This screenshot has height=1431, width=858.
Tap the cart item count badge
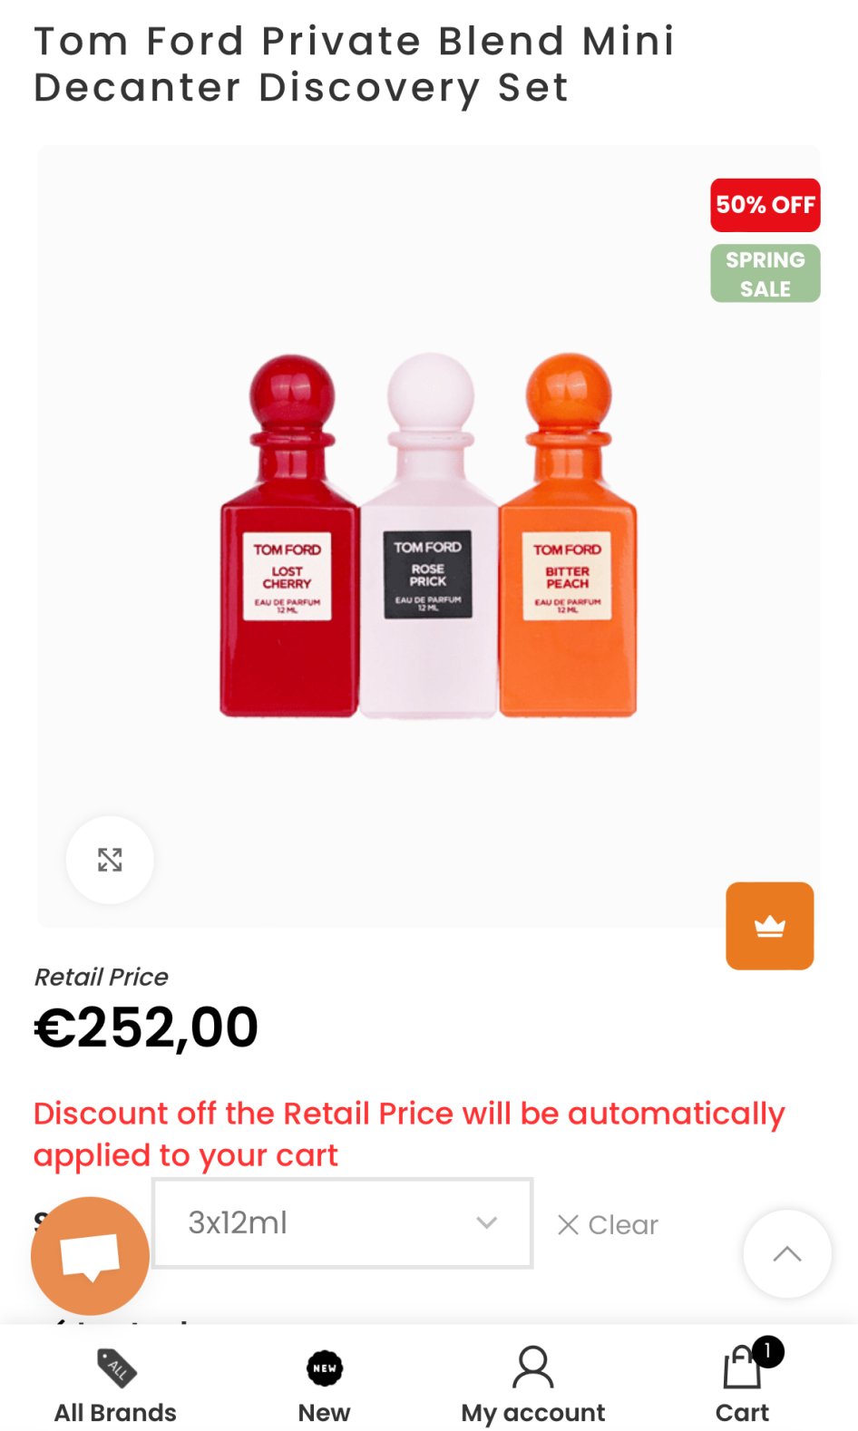(768, 1352)
